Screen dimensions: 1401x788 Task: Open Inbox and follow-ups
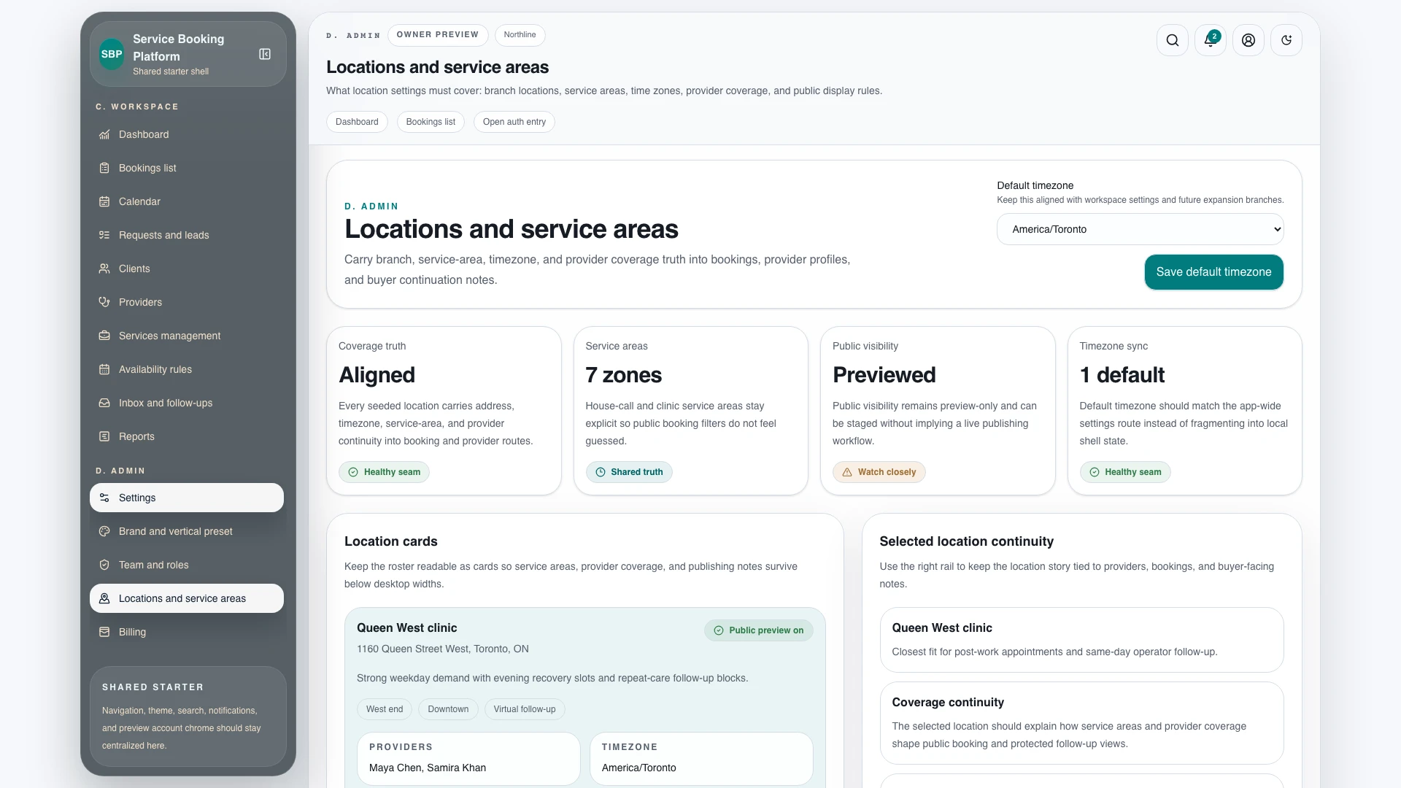(187, 403)
